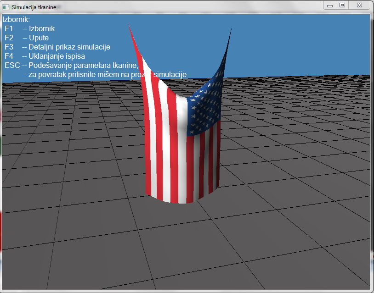
Task: Click the 'F1 -- Izbornik' line
Action: (30, 28)
